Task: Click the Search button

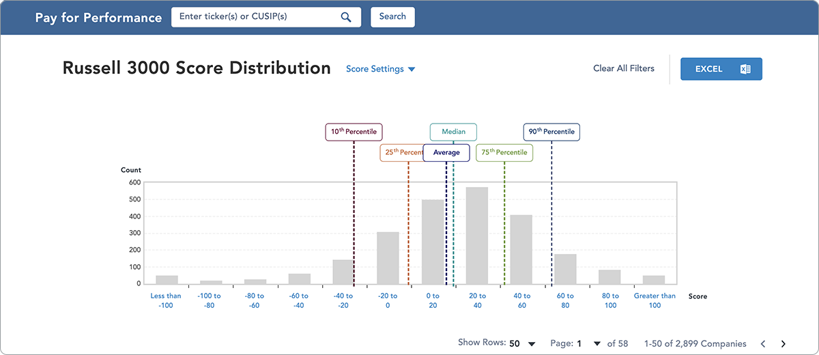Action: coord(392,16)
